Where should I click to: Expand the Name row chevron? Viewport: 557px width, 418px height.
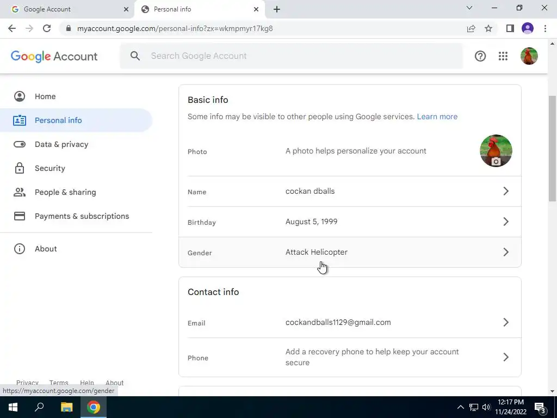pos(506,191)
